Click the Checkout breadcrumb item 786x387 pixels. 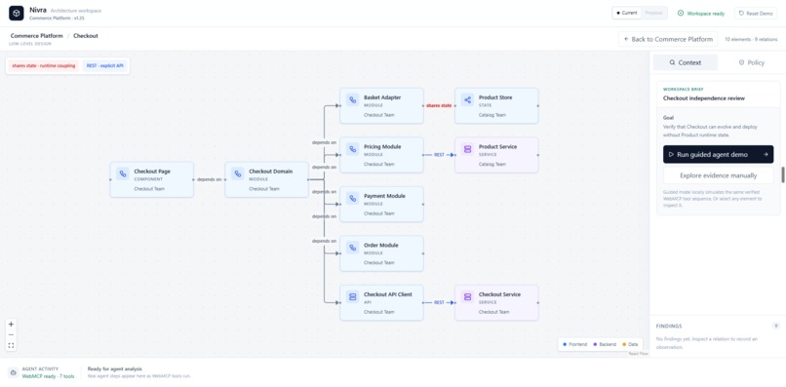tap(86, 36)
